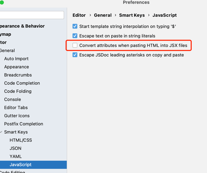Click label Escape text on paste in string literals
Screen dimensions: 207x173
point(117,36)
